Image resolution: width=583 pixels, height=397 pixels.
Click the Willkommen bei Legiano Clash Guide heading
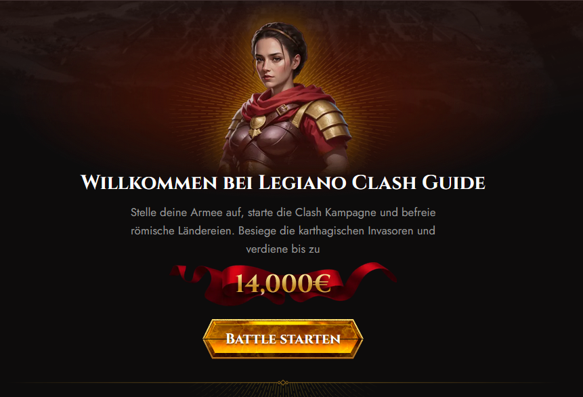tap(283, 182)
